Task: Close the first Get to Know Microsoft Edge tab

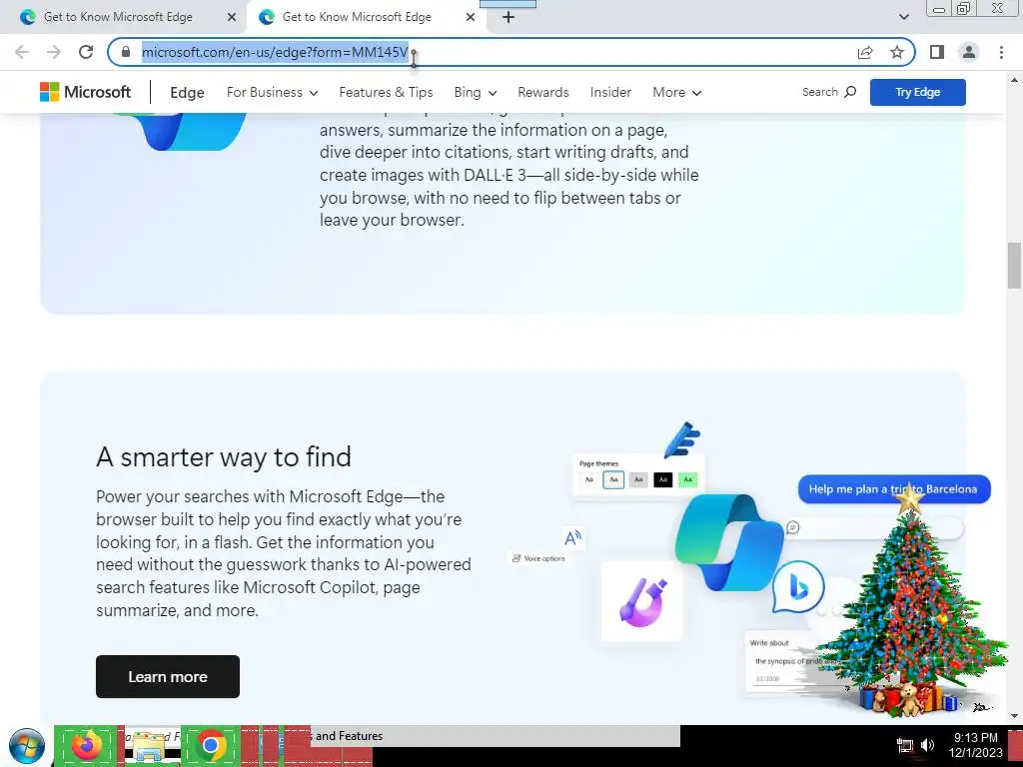Action: tap(232, 17)
